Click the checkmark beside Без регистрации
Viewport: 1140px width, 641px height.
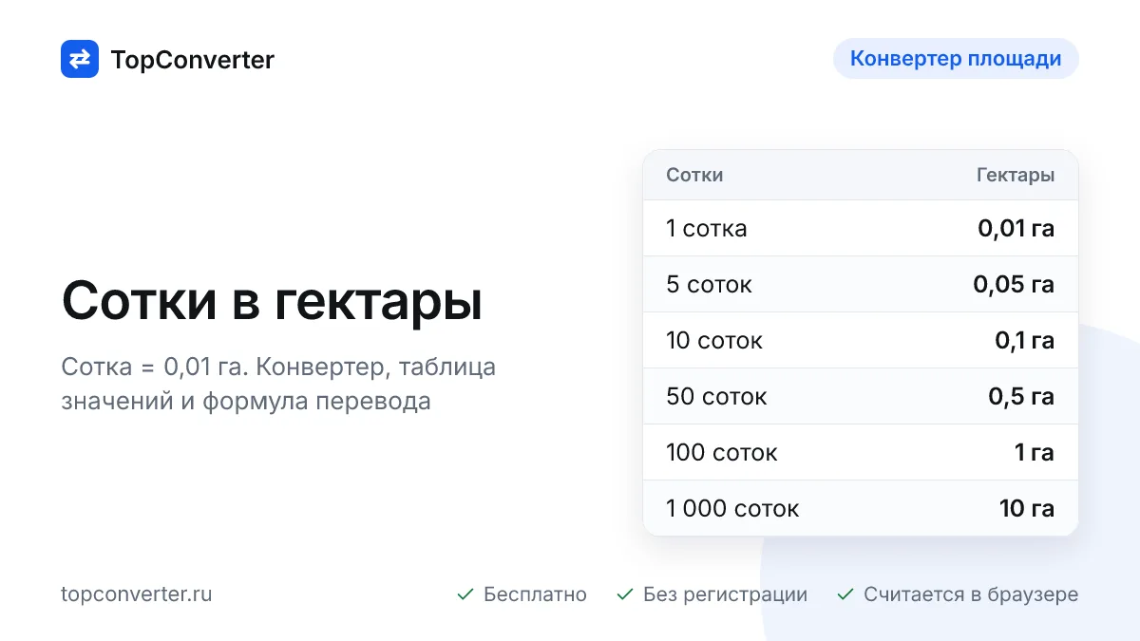click(x=625, y=594)
